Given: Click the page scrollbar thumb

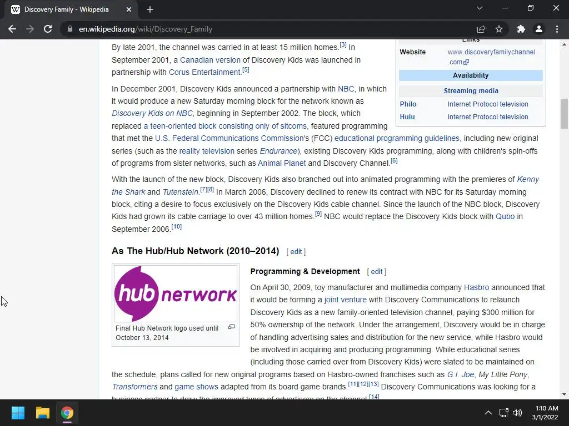Looking at the screenshot, I should tap(564, 114).
